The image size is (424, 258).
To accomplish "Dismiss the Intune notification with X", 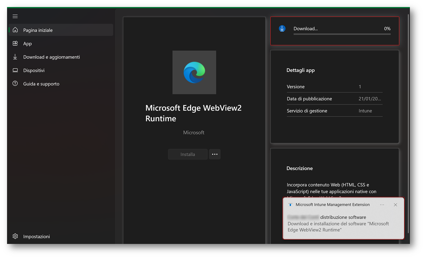I will click(395, 205).
